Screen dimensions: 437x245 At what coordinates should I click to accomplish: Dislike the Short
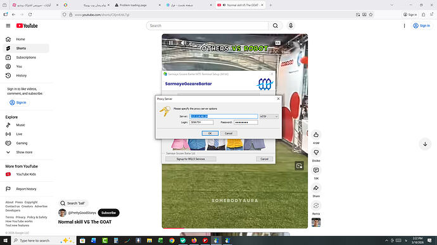click(316, 153)
